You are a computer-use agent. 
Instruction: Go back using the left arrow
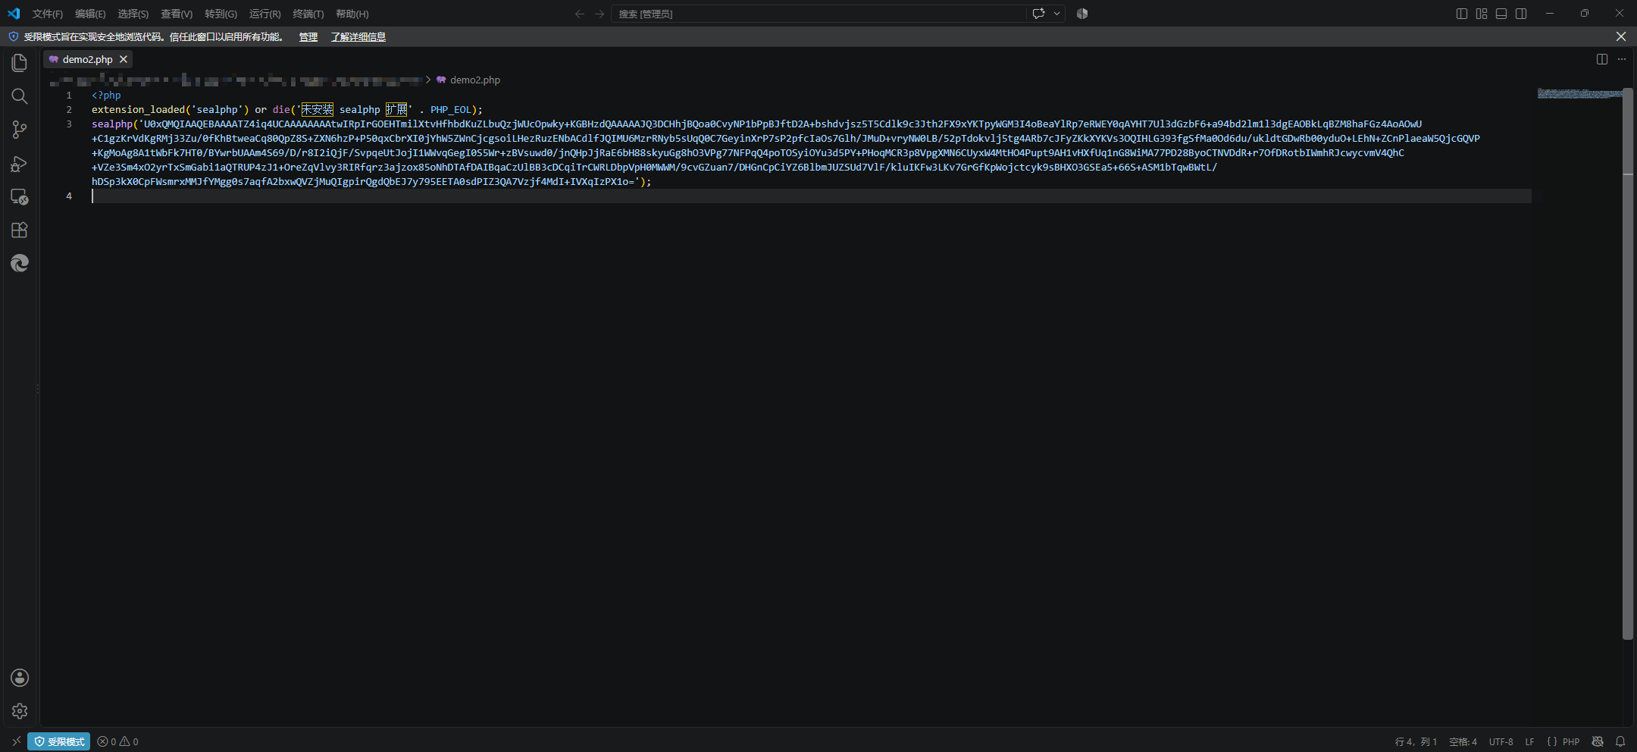tap(580, 14)
